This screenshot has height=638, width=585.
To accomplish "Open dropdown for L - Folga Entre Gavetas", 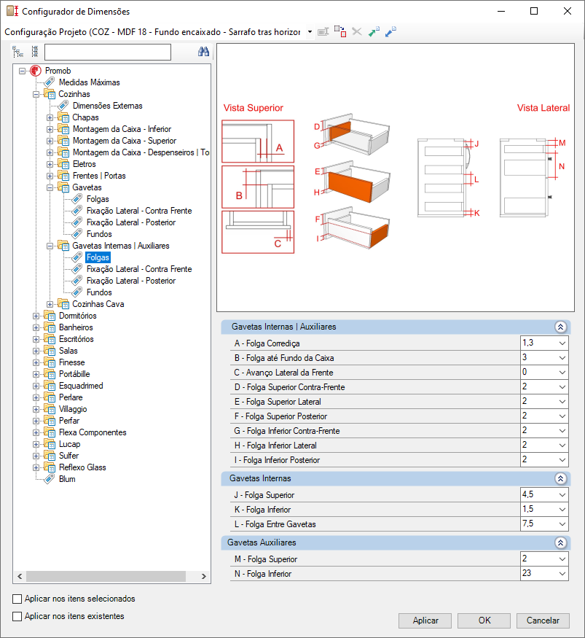I will click(x=562, y=524).
